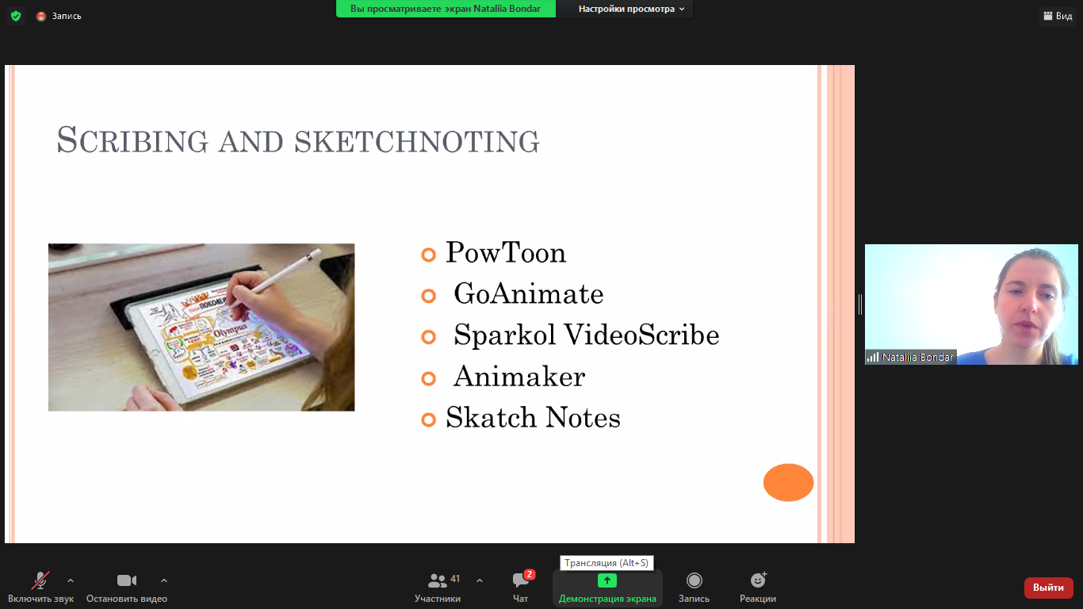
Task: Expand the Participants options chevron
Action: click(480, 580)
